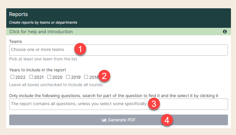Select the 2019 year checkbox

pos(68,77)
